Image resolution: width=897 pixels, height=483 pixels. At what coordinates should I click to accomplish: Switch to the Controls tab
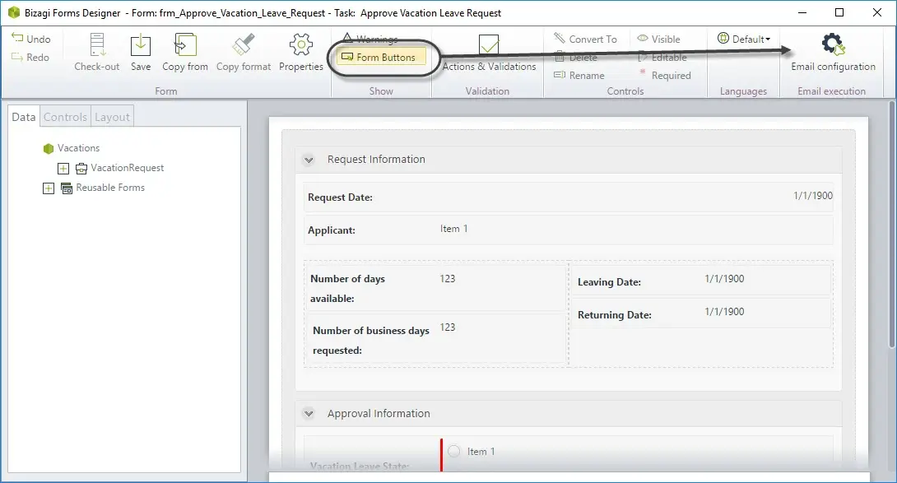click(x=65, y=117)
